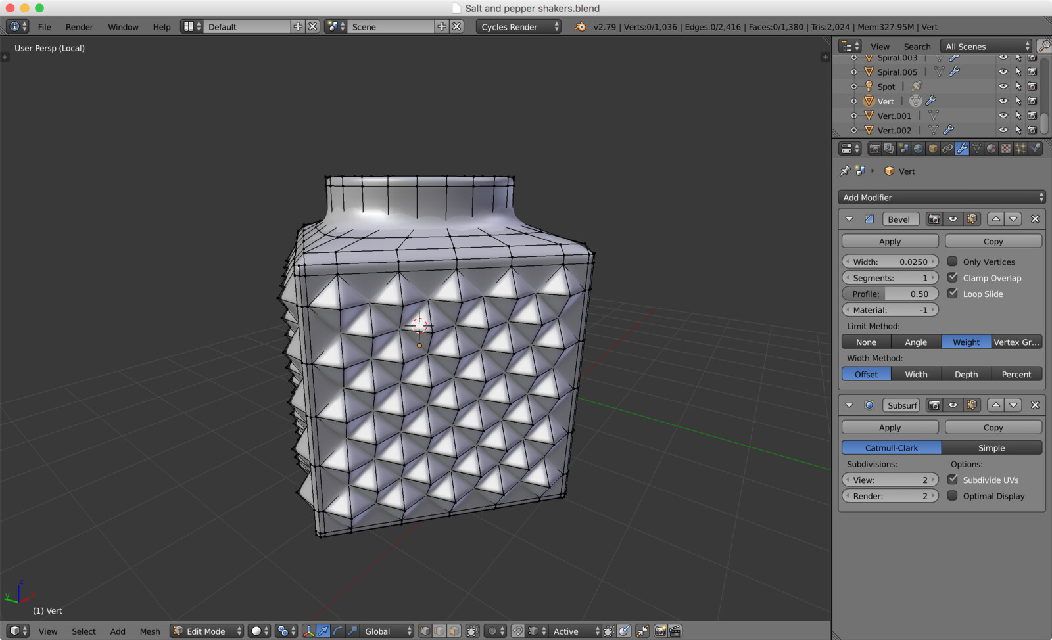Click the OpenGL render animation clapper icon
This screenshot has width=1052, height=640.
click(x=675, y=631)
